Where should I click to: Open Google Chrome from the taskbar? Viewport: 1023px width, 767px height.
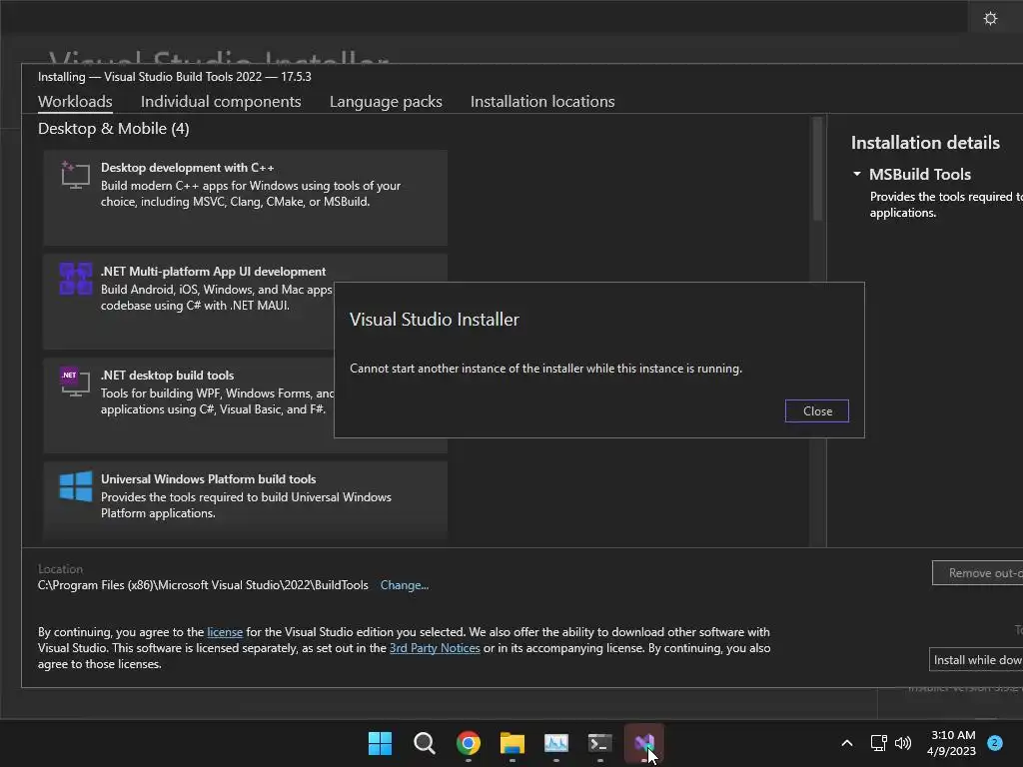coord(469,743)
